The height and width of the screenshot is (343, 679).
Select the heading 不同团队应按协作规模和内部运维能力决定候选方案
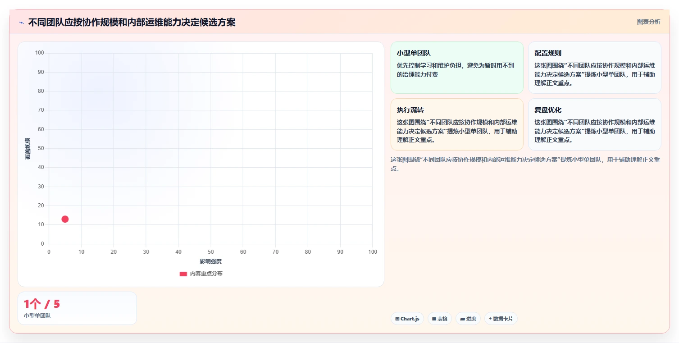coord(132,22)
